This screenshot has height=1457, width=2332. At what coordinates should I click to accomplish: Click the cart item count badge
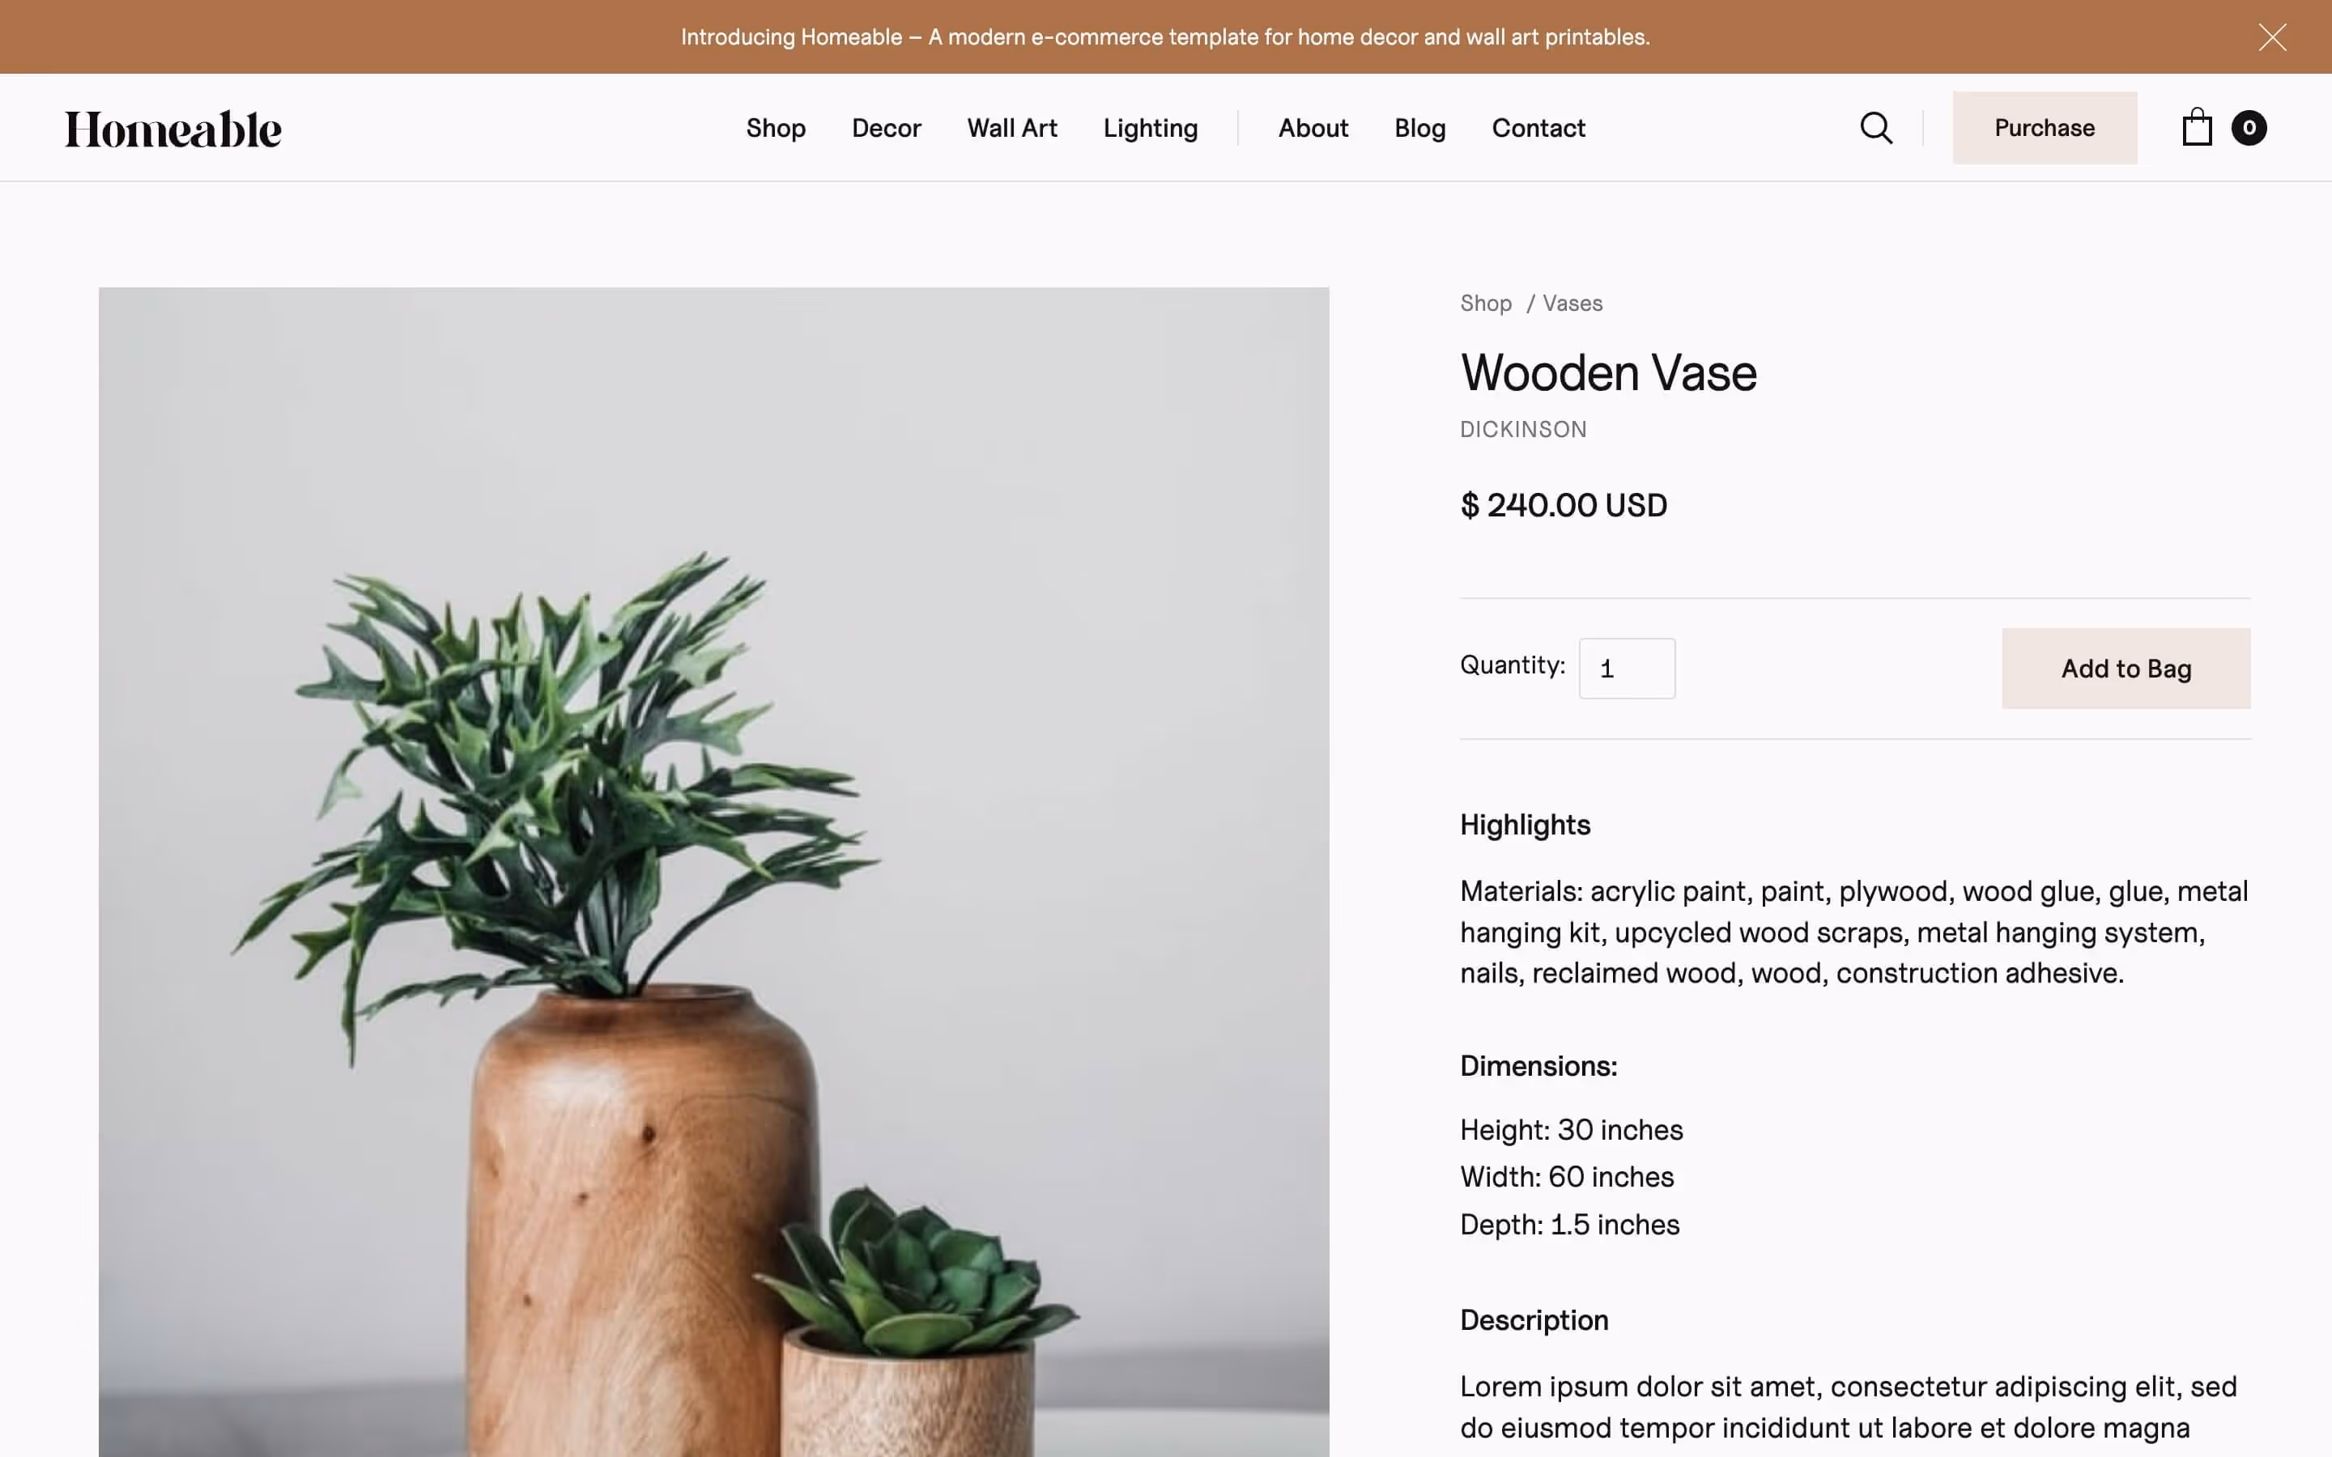click(x=2248, y=128)
